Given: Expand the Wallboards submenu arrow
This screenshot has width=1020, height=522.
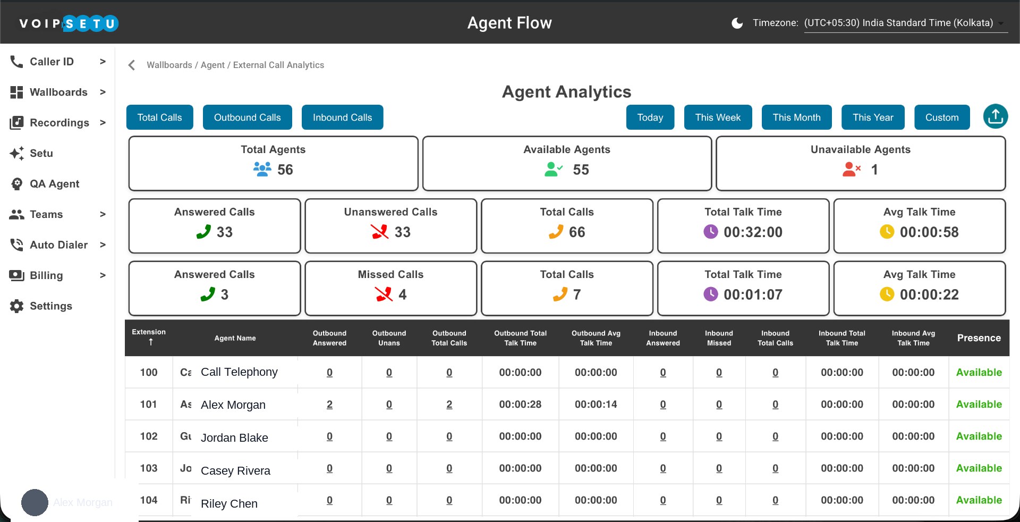Looking at the screenshot, I should tap(103, 92).
